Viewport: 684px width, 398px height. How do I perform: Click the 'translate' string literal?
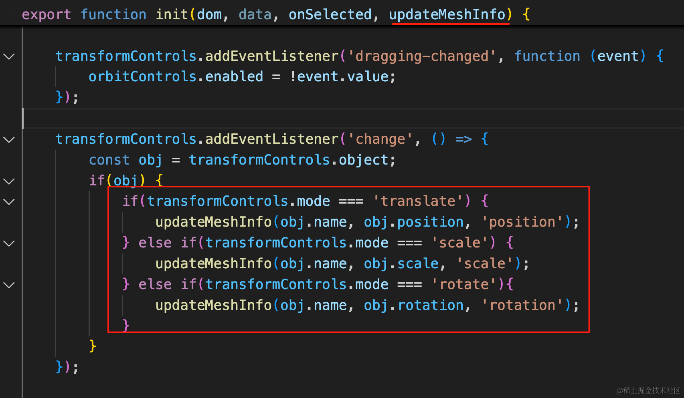pos(418,201)
